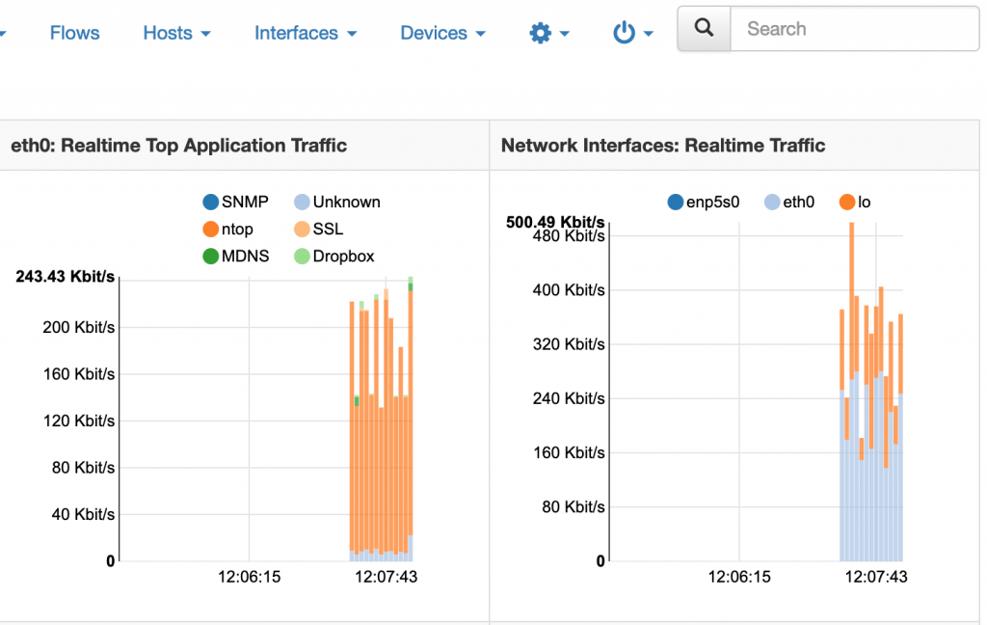Expand the Devices dropdown menu
The image size is (987, 625).
pyautogui.click(x=443, y=33)
